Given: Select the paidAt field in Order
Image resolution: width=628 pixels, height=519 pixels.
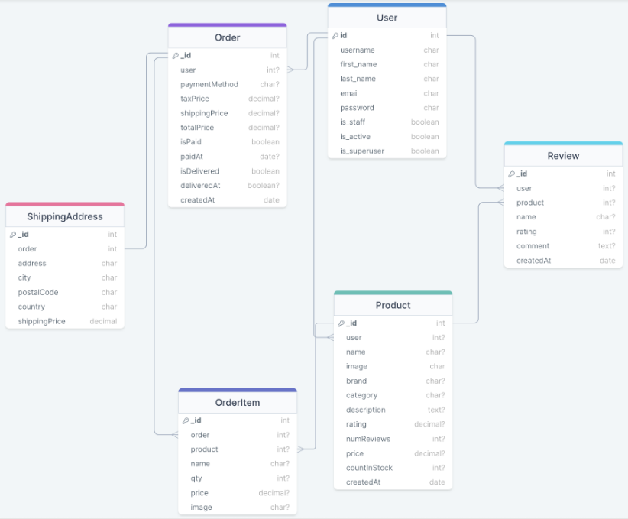Looking at the screenshot, I should [x=228, y=157].
